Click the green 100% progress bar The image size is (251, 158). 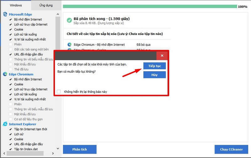pos(150,6)
